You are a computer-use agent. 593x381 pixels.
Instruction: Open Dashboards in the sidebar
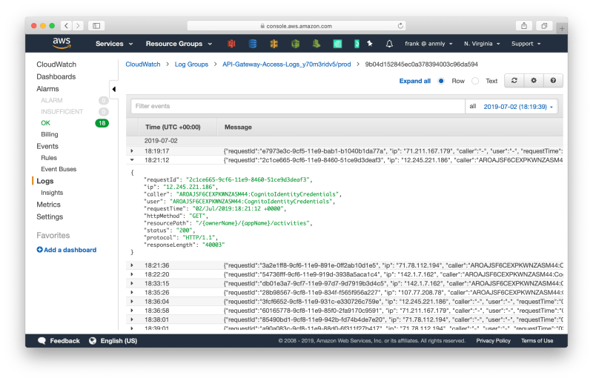[x=56, y=76]
